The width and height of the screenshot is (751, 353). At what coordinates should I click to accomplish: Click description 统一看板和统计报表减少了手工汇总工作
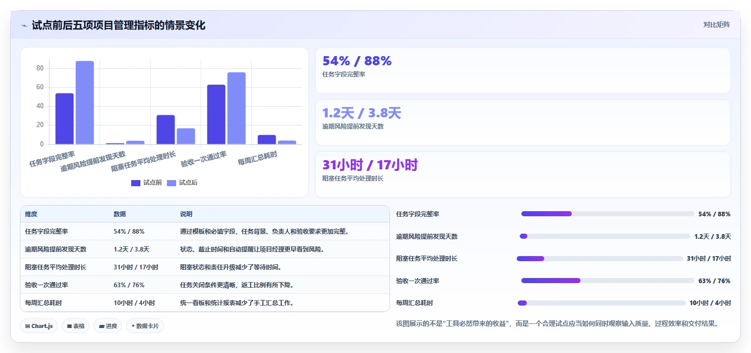(237, 303)
